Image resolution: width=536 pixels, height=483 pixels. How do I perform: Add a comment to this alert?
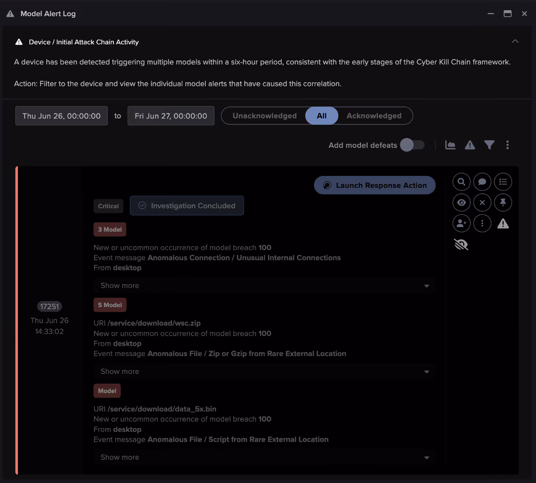pos(482,181)
